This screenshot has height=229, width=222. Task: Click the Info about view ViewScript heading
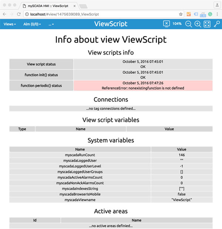coord(111,39)
